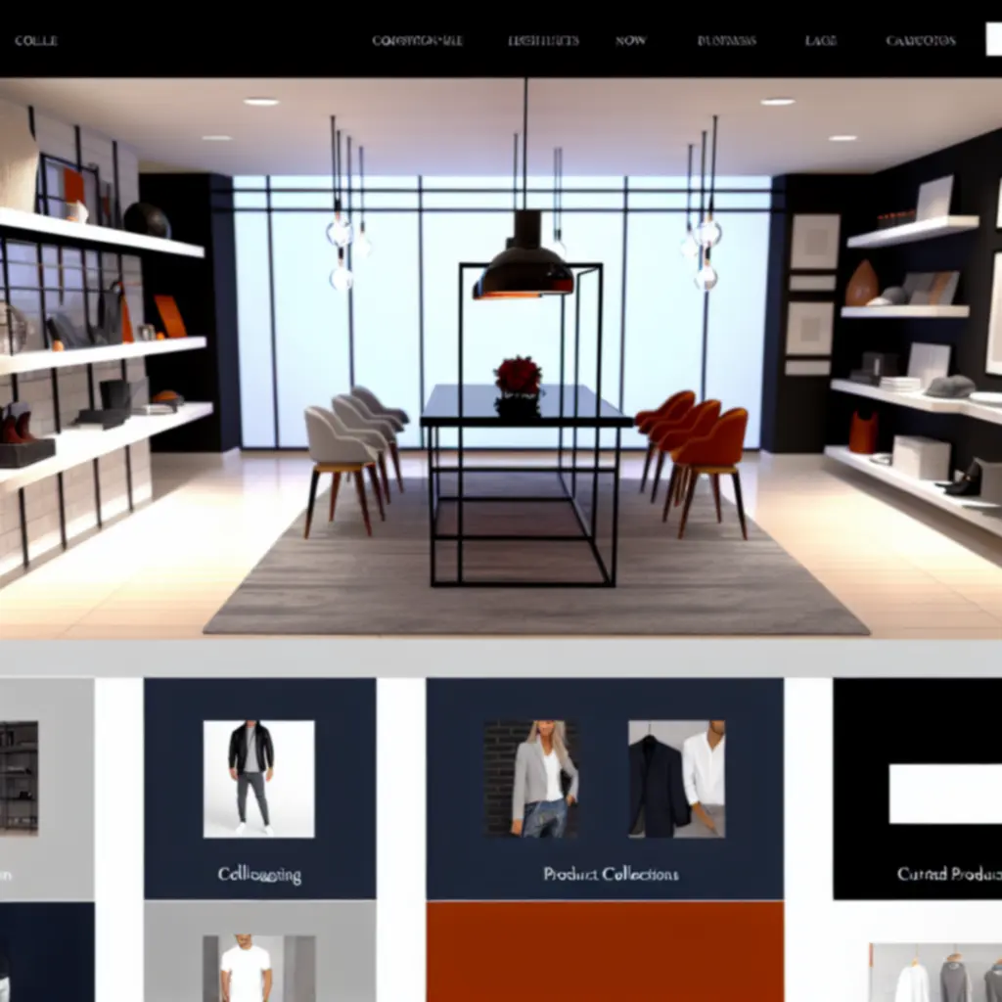The height and width of the screenshot is (1002, 1002).
Task: Open the last text item in the header navigation
Action: 921,41
